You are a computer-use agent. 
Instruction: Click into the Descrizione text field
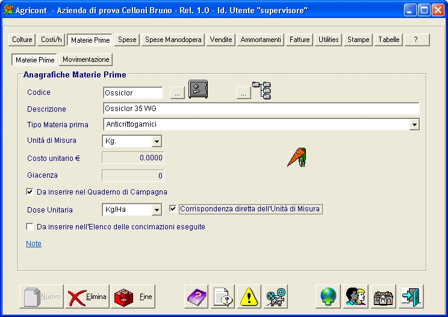click(261, 109)
